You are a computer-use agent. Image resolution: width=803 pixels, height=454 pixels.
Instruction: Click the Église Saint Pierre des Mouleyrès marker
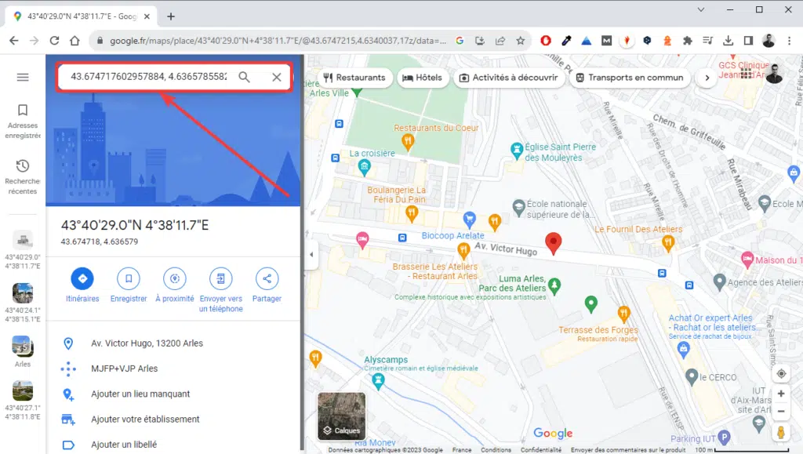517,151
